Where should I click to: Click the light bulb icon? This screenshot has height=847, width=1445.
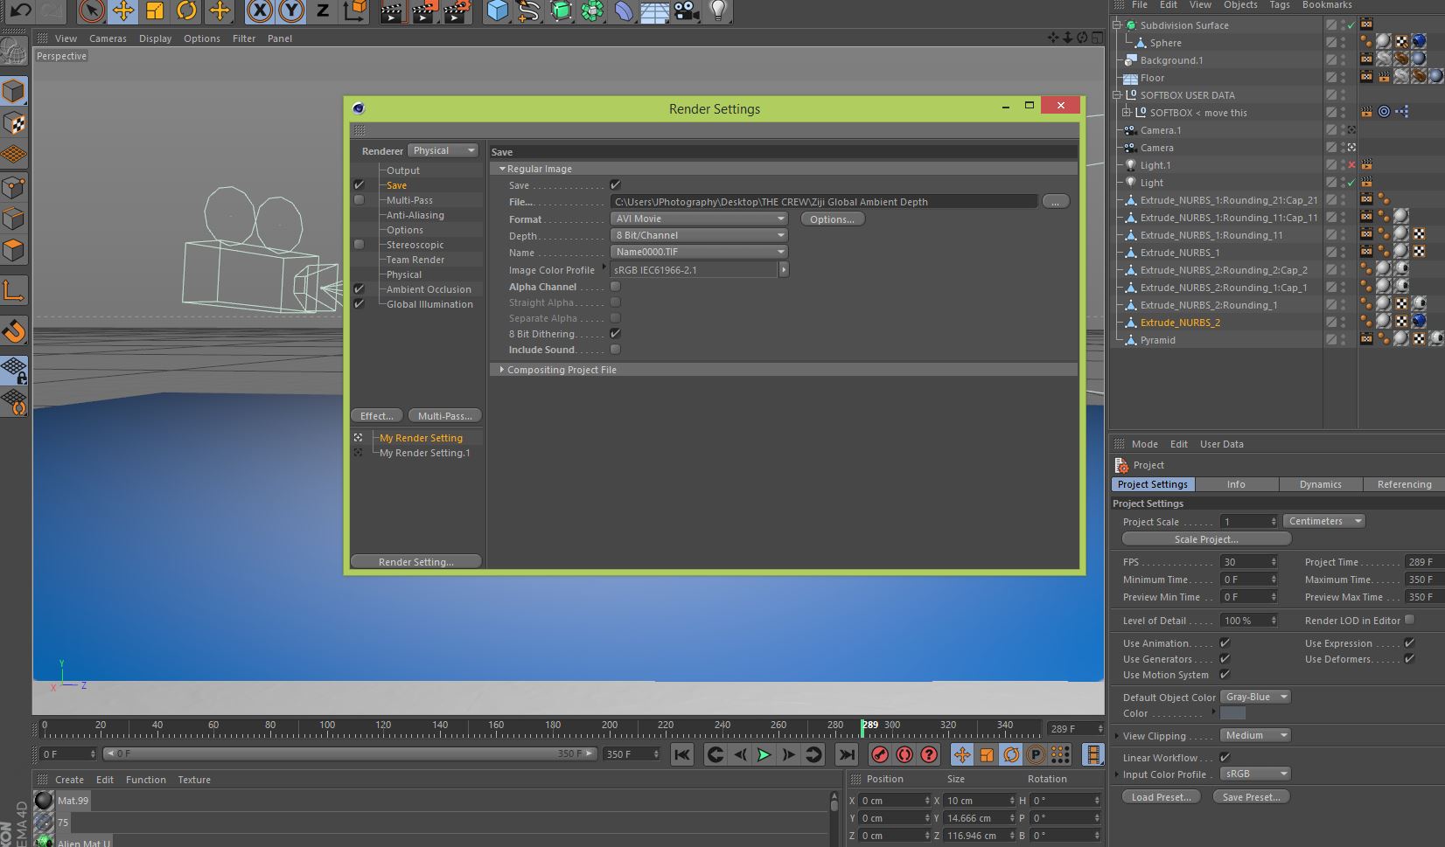pyautogui.click(x=718, y=10)
